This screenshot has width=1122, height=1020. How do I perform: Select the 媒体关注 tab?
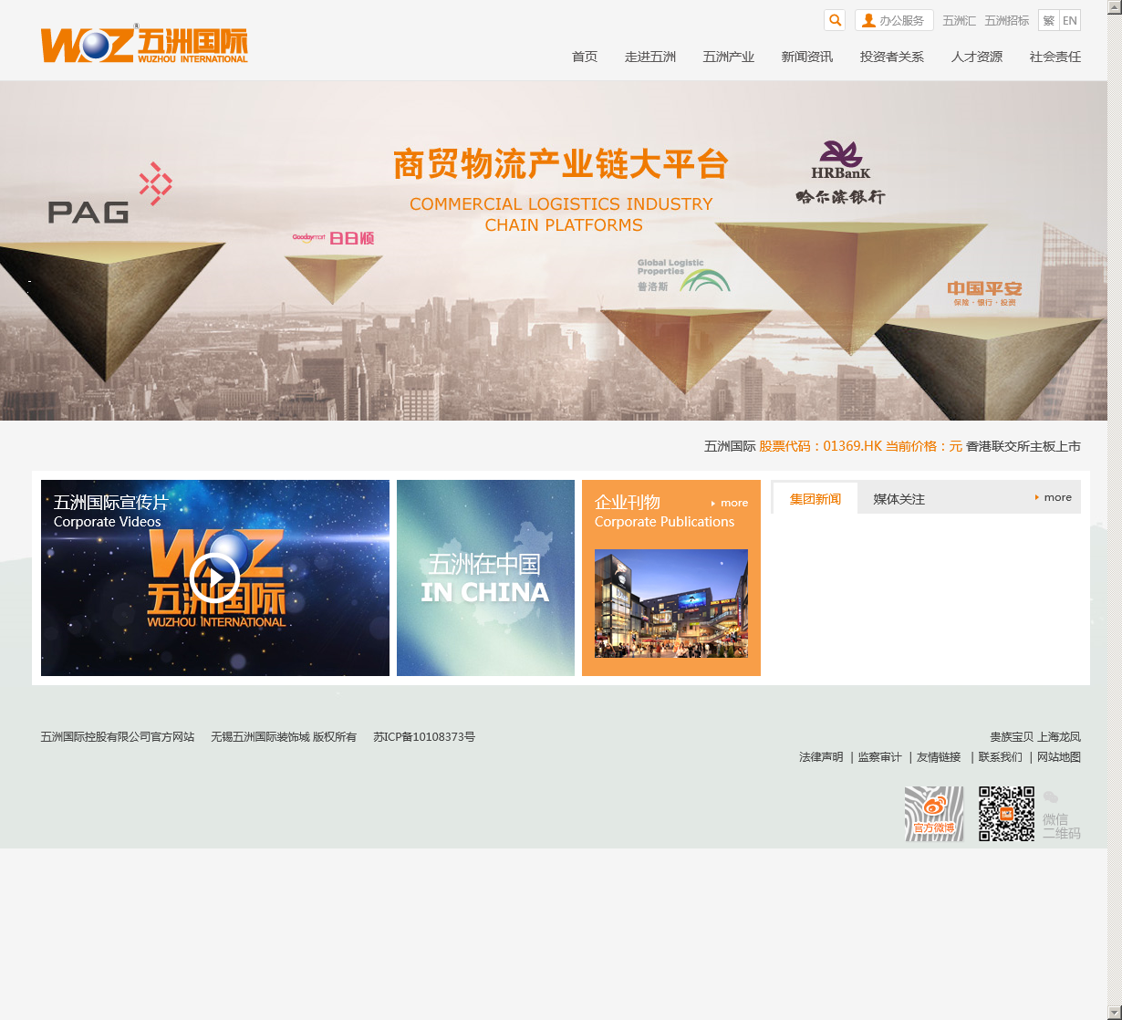pos(899,498)
